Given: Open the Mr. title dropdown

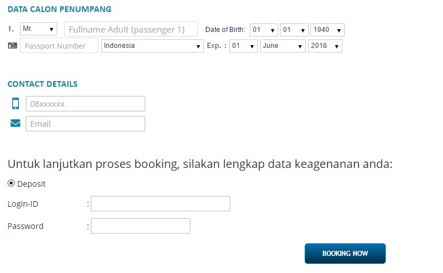Looking at the screenshot, I should 38,29.
